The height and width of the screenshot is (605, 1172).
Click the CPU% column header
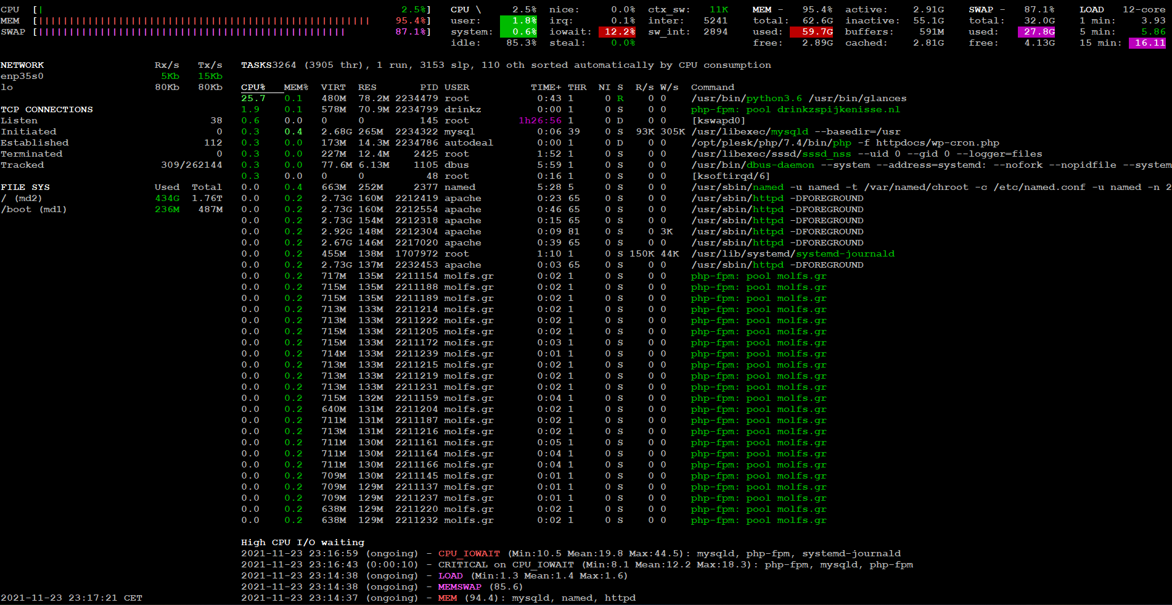point(253,88)
